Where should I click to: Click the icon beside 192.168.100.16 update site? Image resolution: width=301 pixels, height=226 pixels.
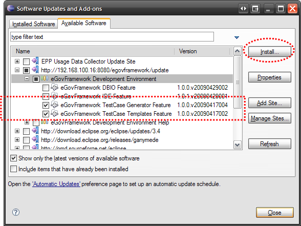(x=35, y=70)
